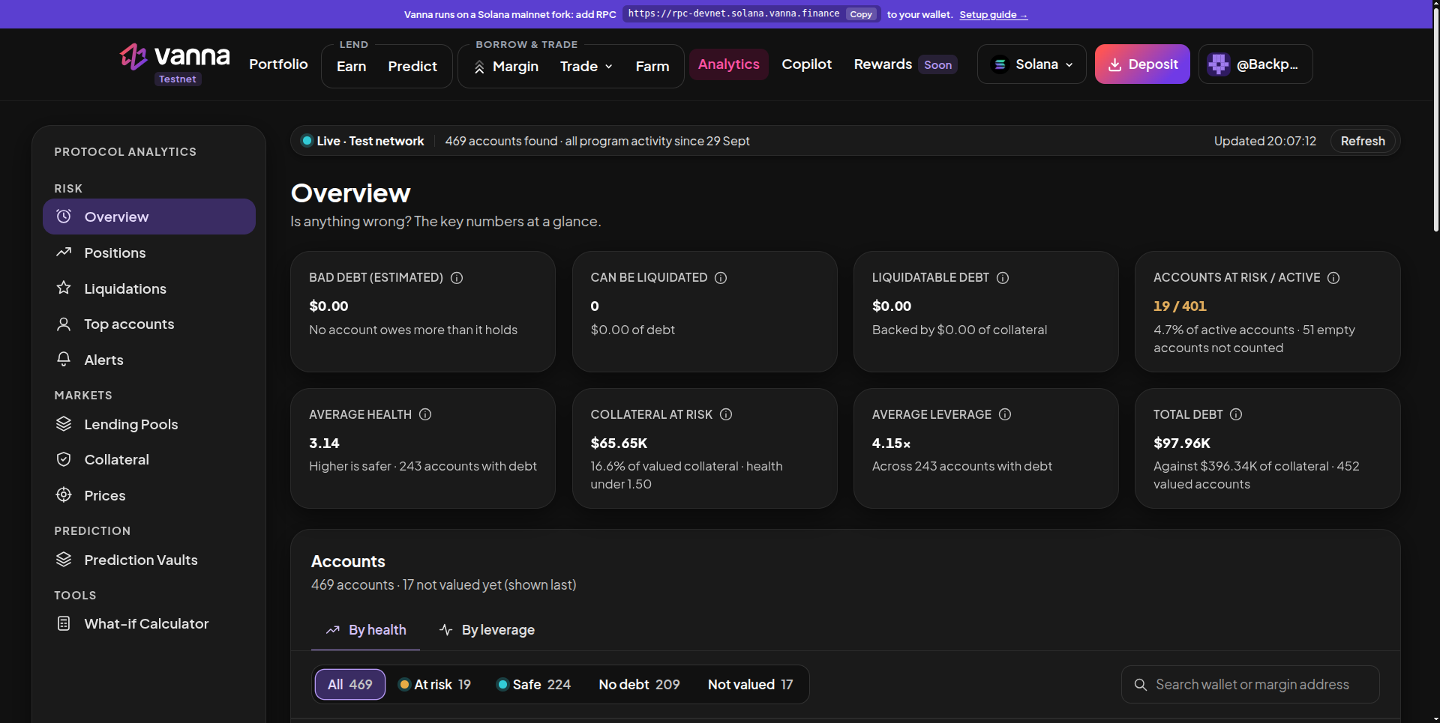
Task: Open Collateral in the sidebar
Action: click(149, 459)
